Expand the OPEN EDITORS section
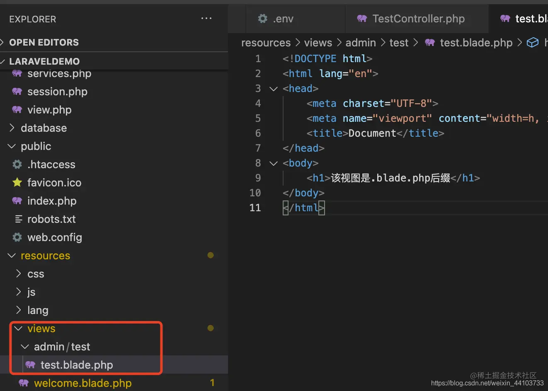Screen dimensions: 548x391 (x=114, y=42)
